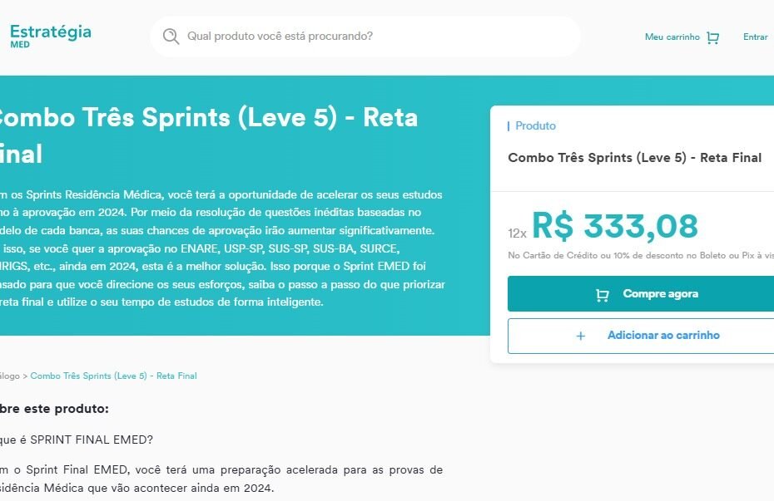Screen dimensions: 774x501
Task: Click the shopping cart icon in header
Action: click(x=712, y=37)
